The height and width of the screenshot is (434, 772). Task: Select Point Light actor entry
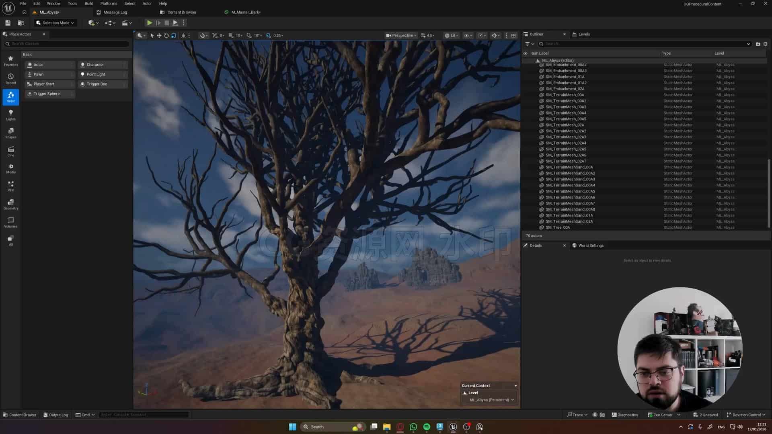pos(103,74)
